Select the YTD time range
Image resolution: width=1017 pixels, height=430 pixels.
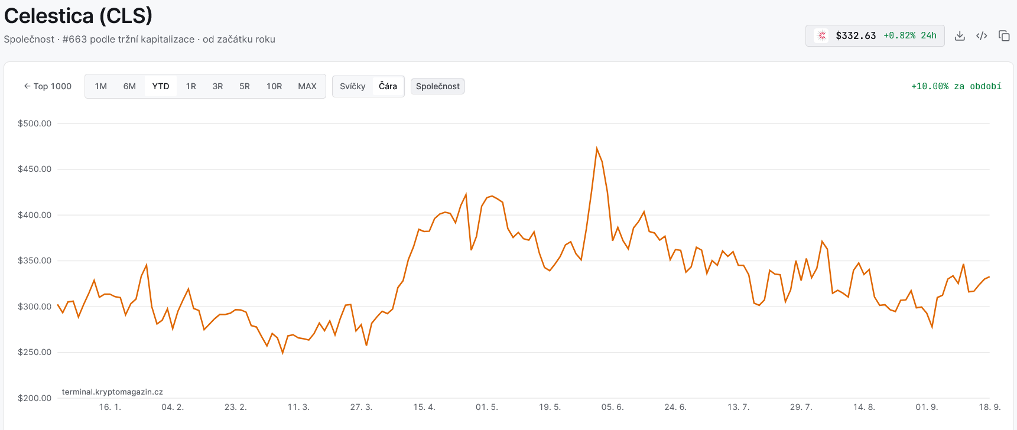[161, 86]
